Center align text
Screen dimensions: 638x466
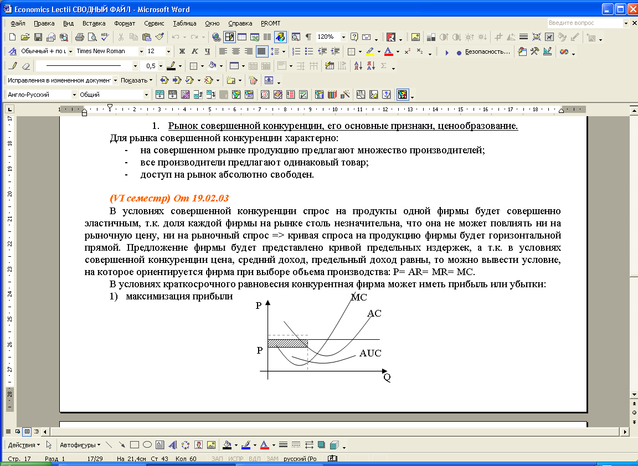coord(235,51)
